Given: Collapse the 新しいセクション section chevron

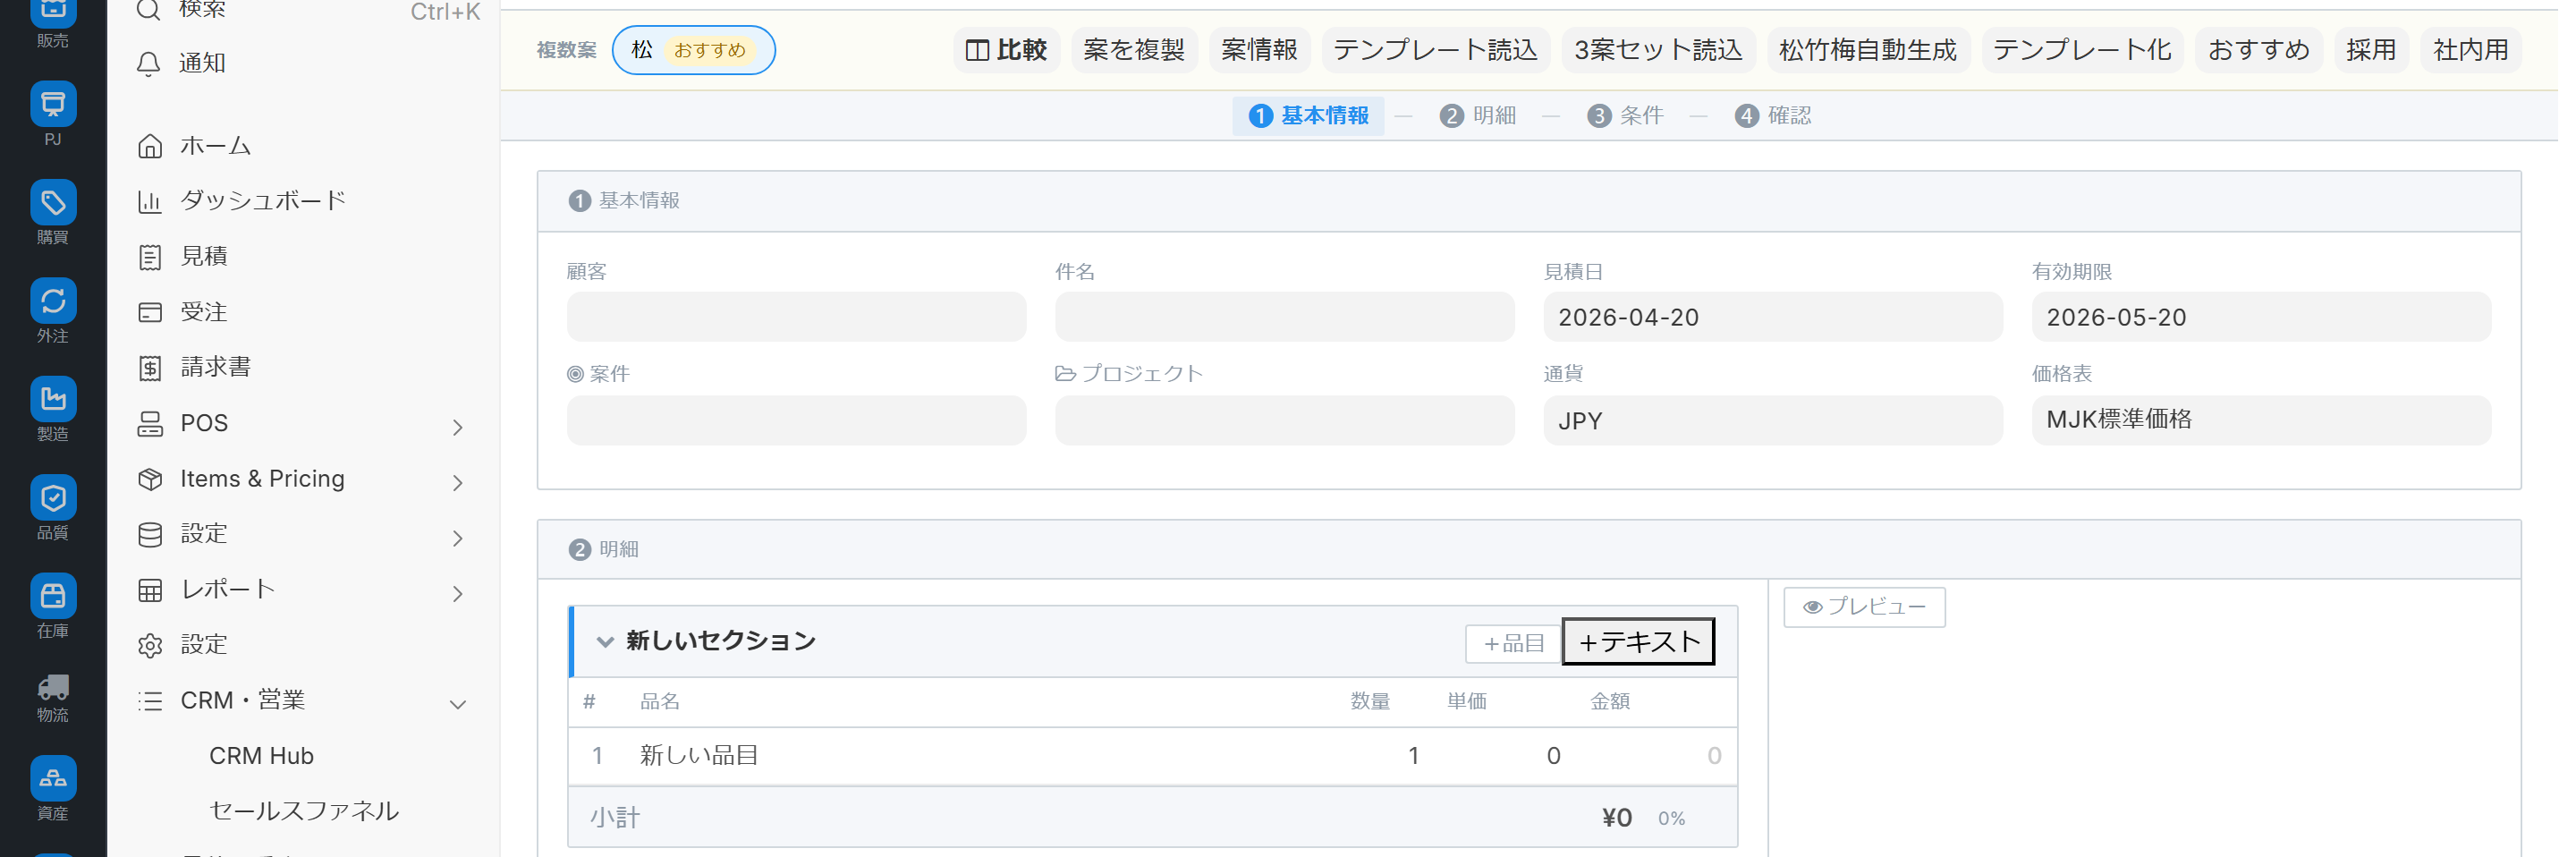Looking at the screenshot, I should (x=605, y=642).
